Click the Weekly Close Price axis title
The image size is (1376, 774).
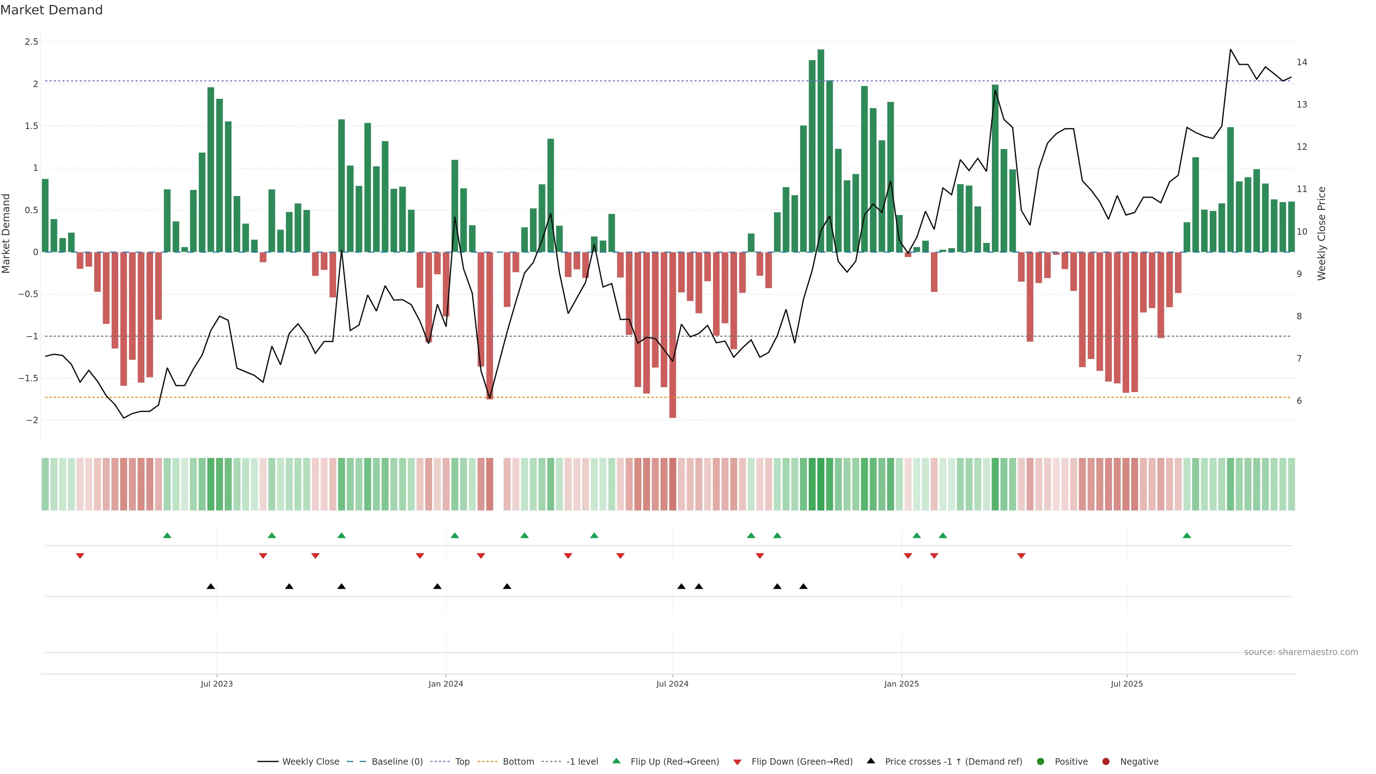pyautogui.click(x=1322, y=233)
